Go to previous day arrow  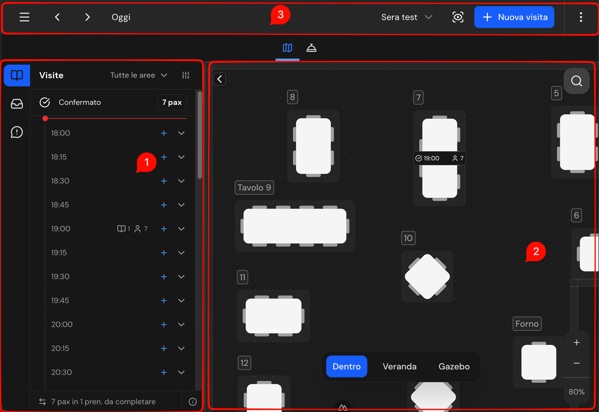[57, 17]
